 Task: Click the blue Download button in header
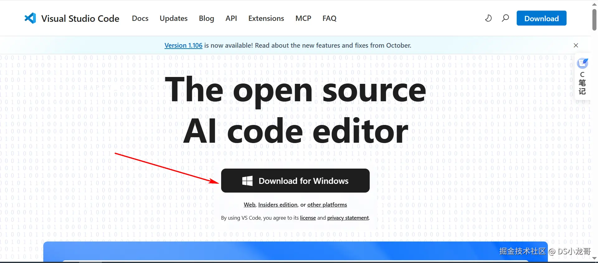pos(541,18)
